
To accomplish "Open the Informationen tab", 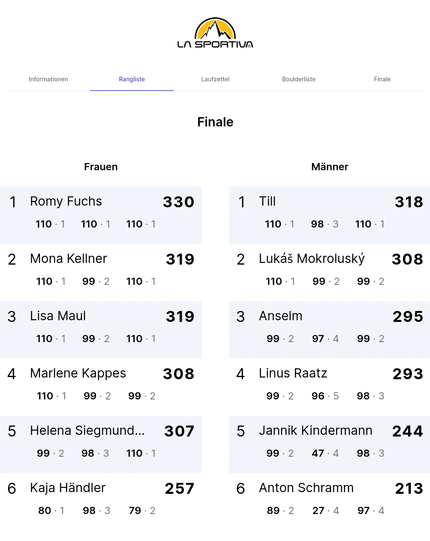I will 48,79.
